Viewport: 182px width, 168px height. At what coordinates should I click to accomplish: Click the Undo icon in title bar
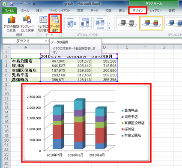[x=17, y=4]
